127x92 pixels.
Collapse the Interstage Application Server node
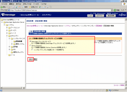pos(2,22)
